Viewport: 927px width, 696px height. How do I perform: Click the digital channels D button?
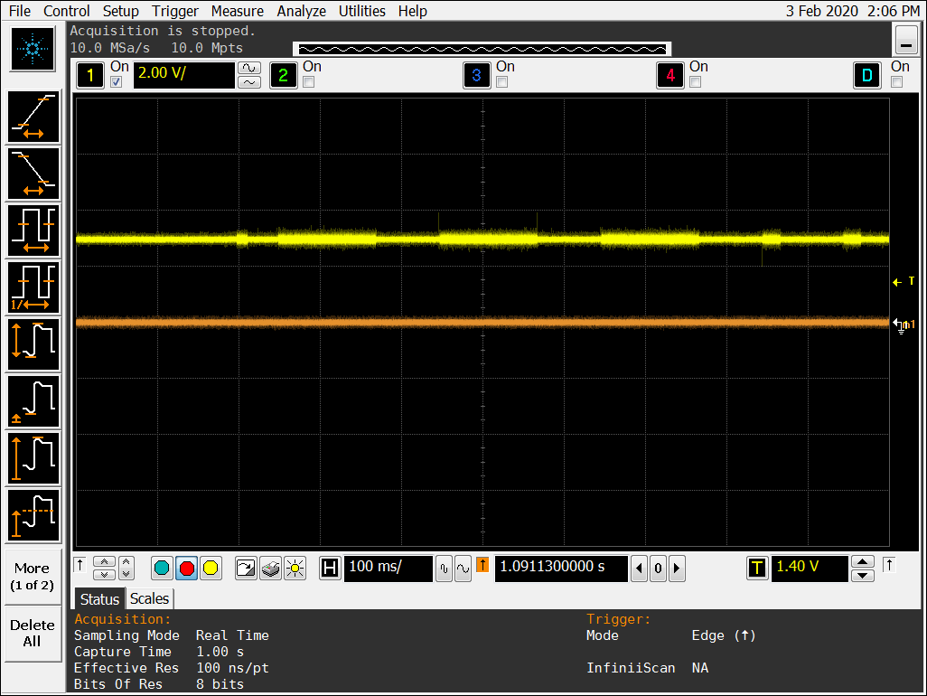pyautogui.click(x=867, y=75)
